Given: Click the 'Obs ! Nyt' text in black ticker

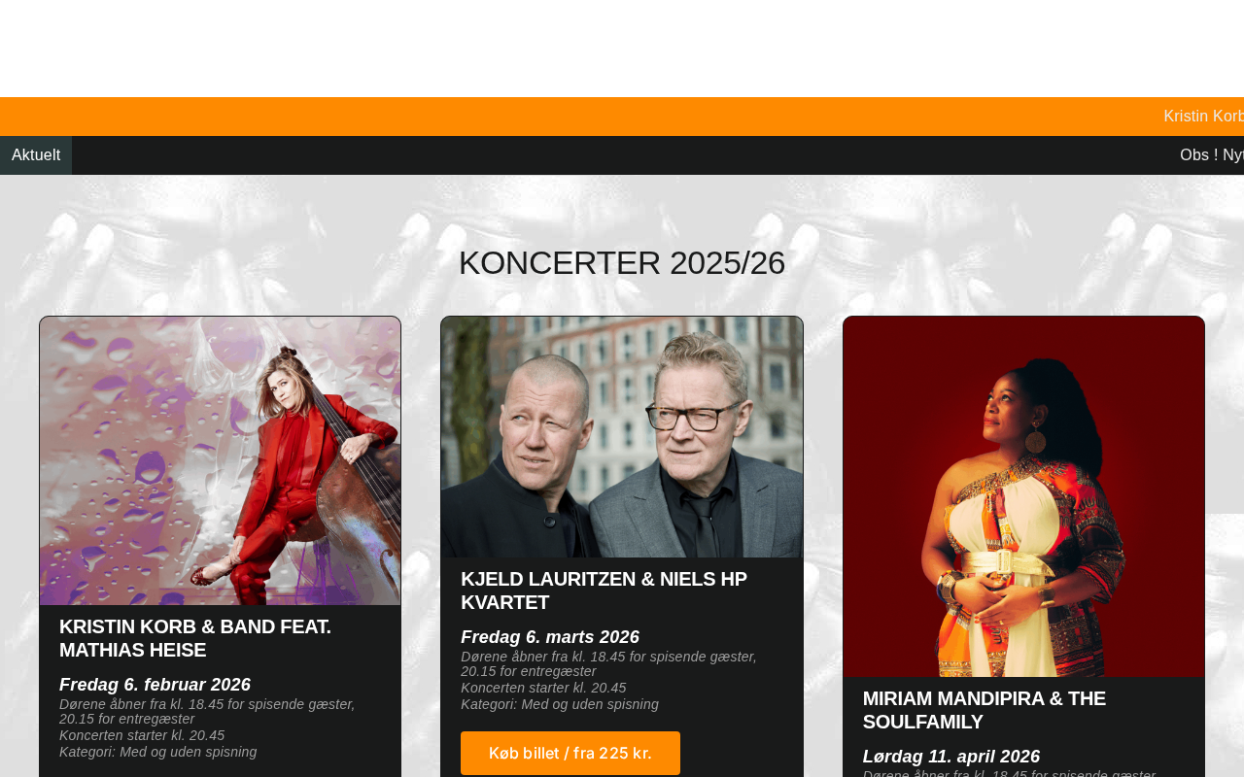Looking at the screenshot, I should pyautogui.click(x=1212, y=155).
